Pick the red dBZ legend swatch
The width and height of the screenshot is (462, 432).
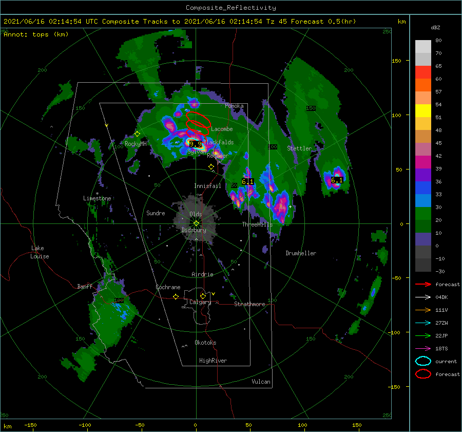point(423,72)
